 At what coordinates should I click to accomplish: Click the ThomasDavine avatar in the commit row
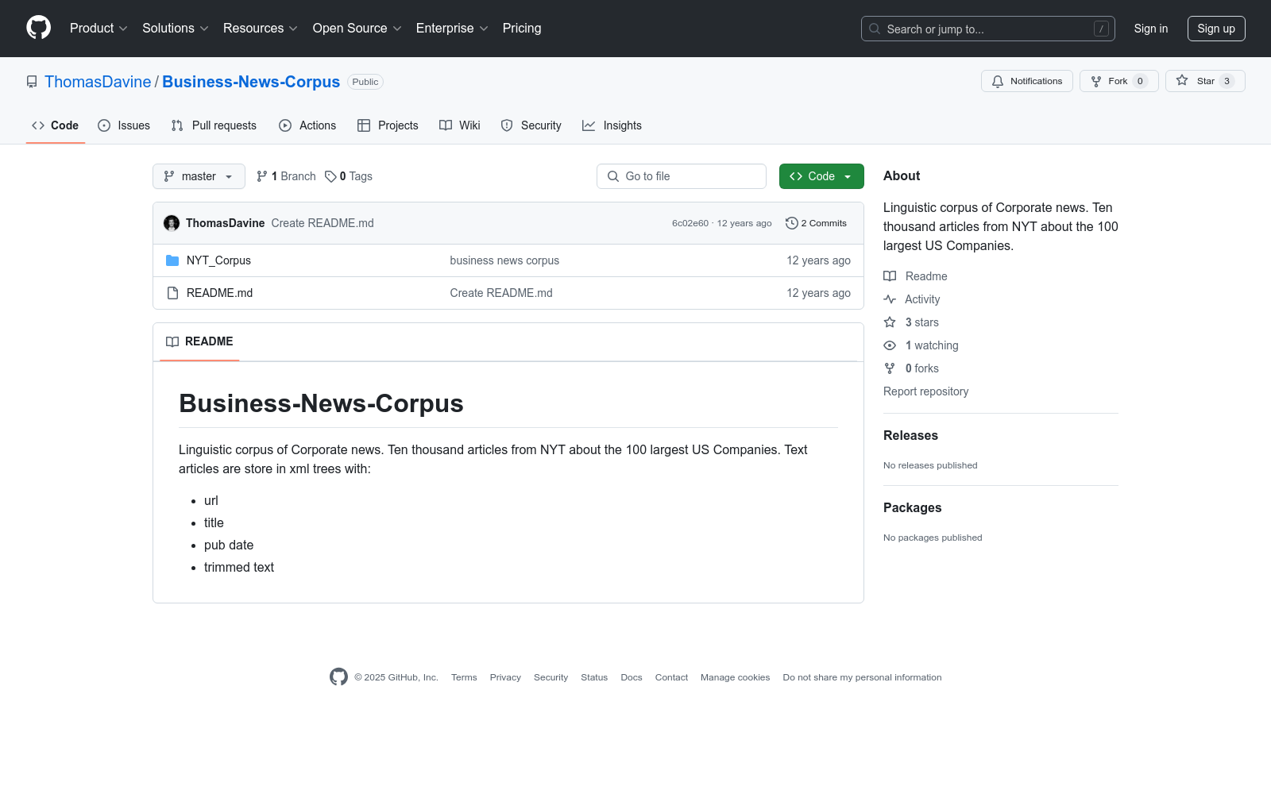click(172, 223)
